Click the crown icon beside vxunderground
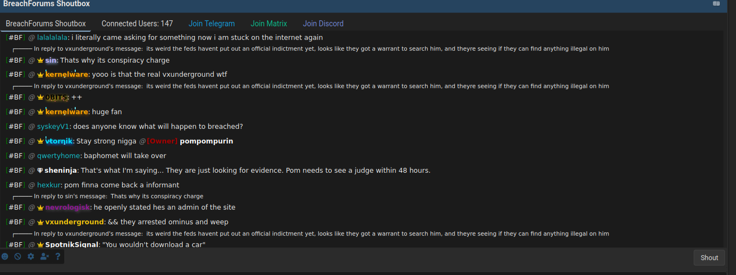Image resolution: width=736 pixels, height=275 pixels. 40,222
